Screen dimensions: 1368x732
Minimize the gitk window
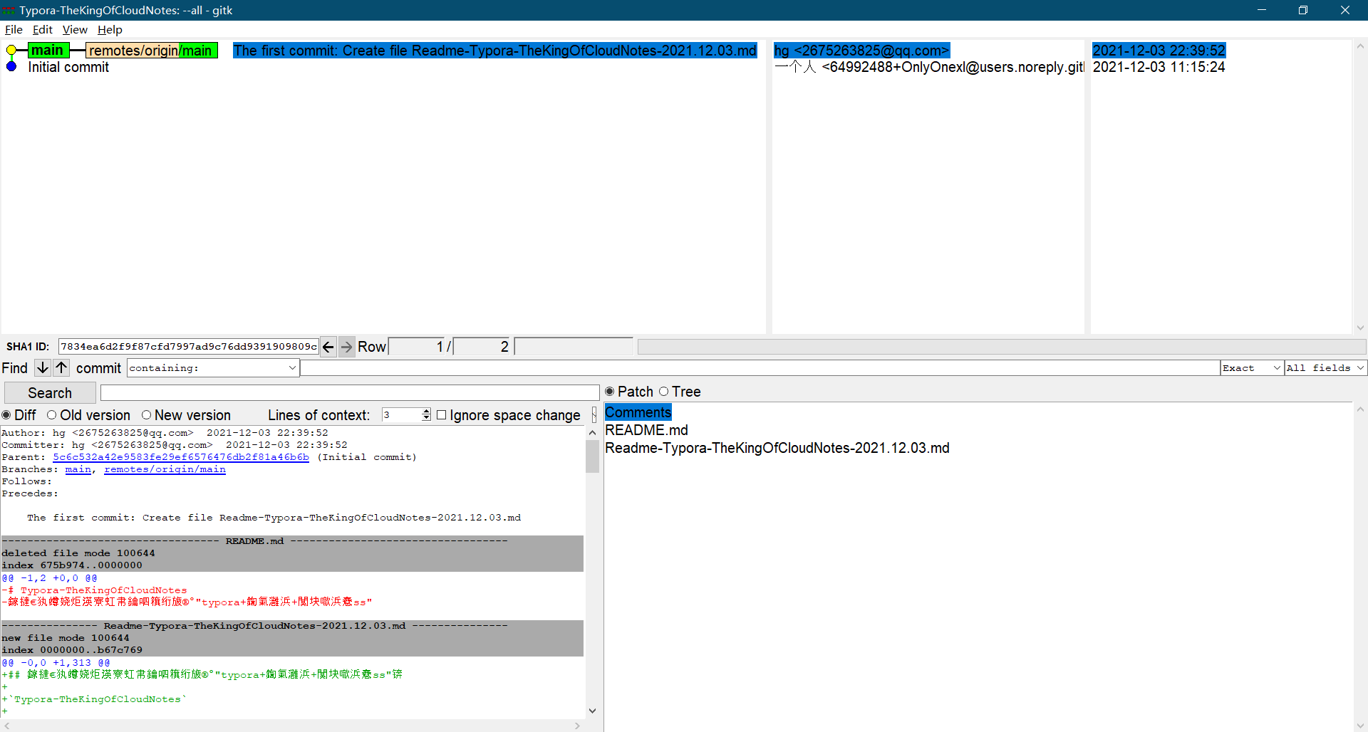point(1261,10)
